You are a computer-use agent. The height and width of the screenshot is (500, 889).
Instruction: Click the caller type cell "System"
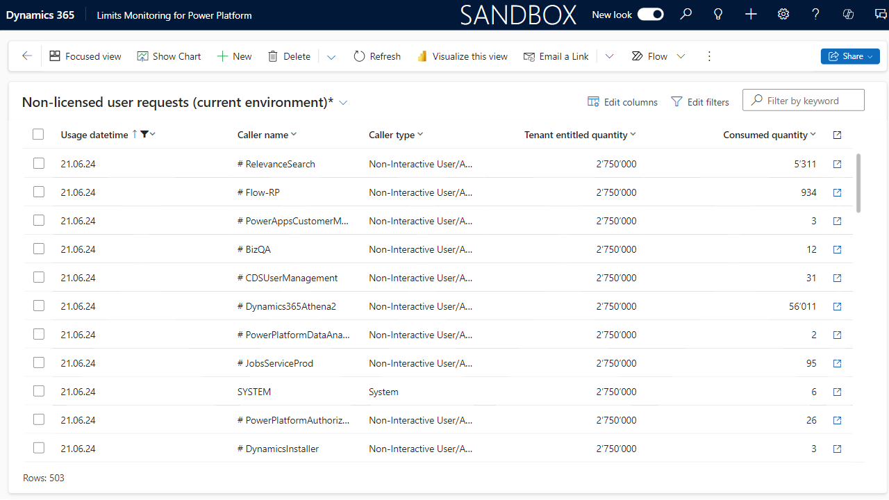(383, 392)
